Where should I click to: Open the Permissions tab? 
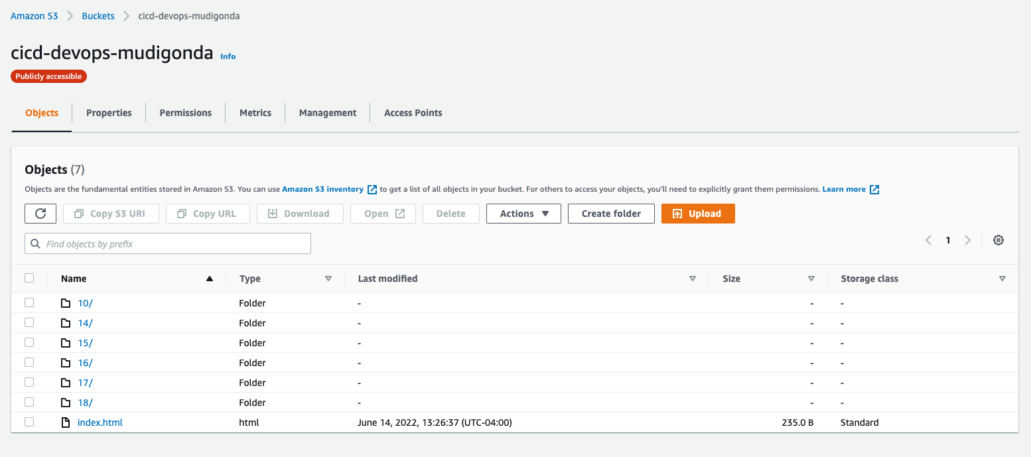click(186, 113)
